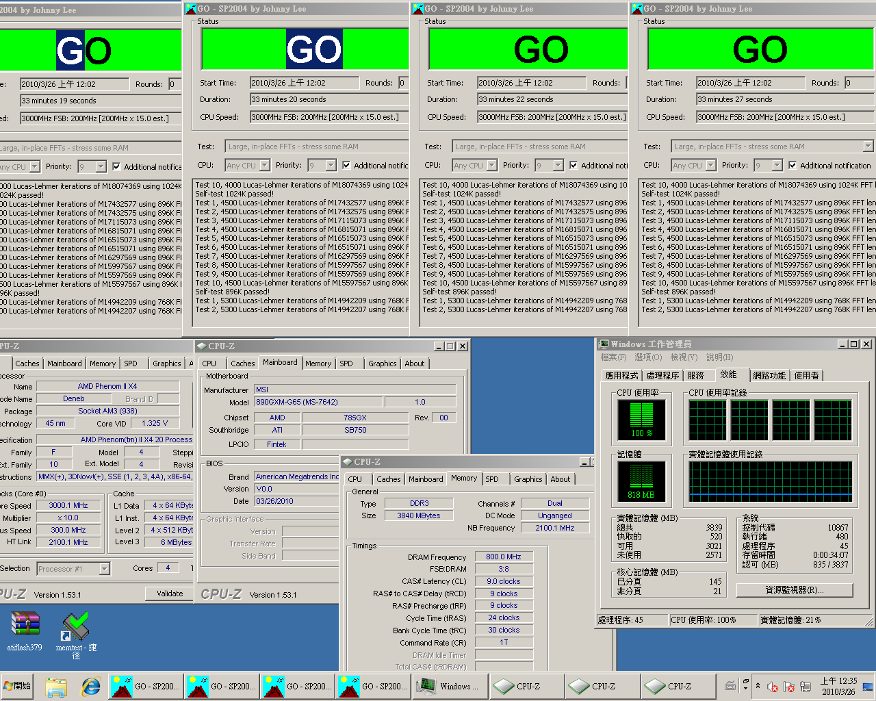Click the CPU usage 100 % meter in Task Manager
Screen dimensions: 876x701
(x=641, y=420)
